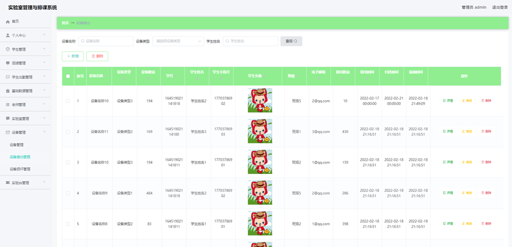Image resolution: width=512 pixels, height=247 pixels.
Task: Select the checkbox for row 3
Action: click(x=67, y=162)
